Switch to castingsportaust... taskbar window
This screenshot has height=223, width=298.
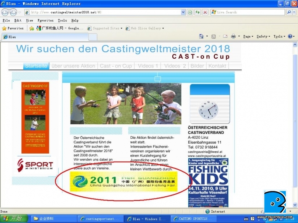(100, 219)
